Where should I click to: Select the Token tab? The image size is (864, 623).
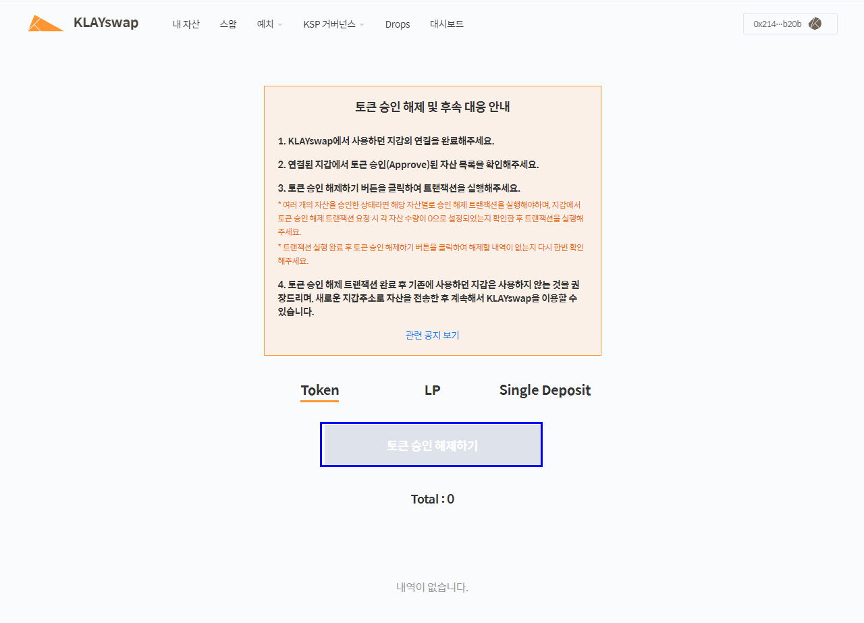(320, 390)
